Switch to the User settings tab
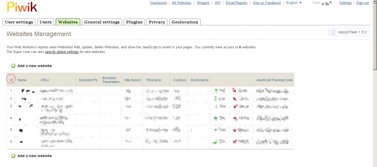This screenshot has width=377, height=167. pos(20,22)
